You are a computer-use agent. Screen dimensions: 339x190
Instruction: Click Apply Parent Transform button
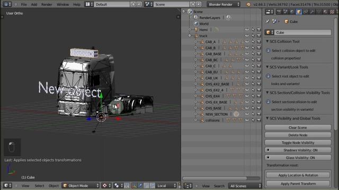click(x=298, y=184)
